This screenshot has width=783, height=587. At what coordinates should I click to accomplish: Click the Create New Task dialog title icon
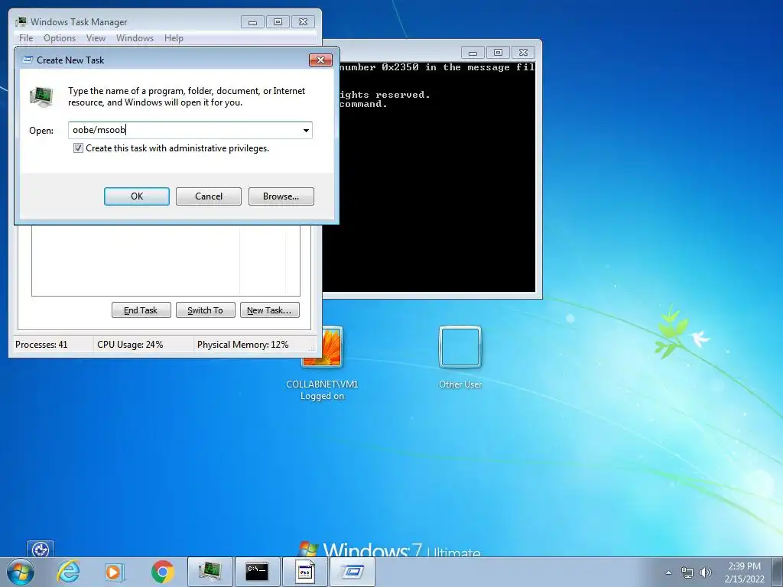pos(28,60)
